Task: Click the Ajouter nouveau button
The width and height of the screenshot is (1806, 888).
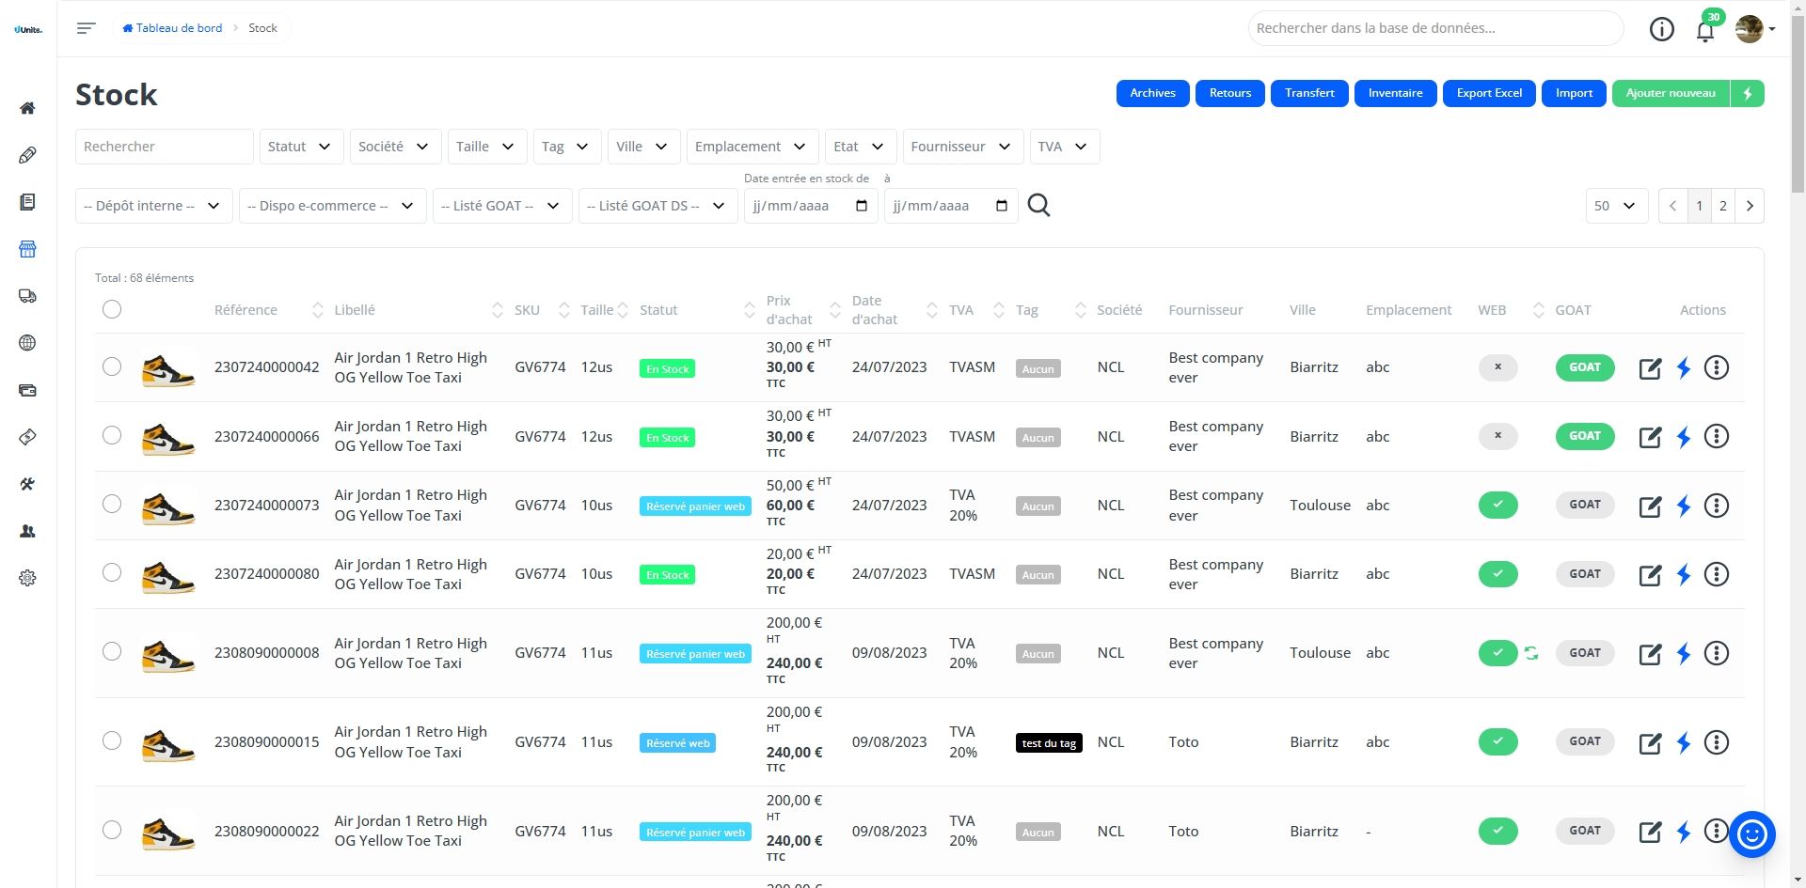Action: 1671,93
